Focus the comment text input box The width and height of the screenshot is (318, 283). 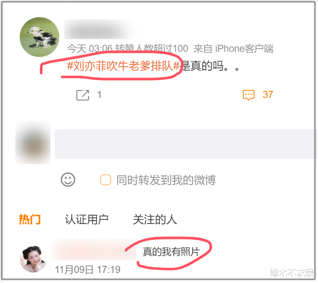point(186,144)
